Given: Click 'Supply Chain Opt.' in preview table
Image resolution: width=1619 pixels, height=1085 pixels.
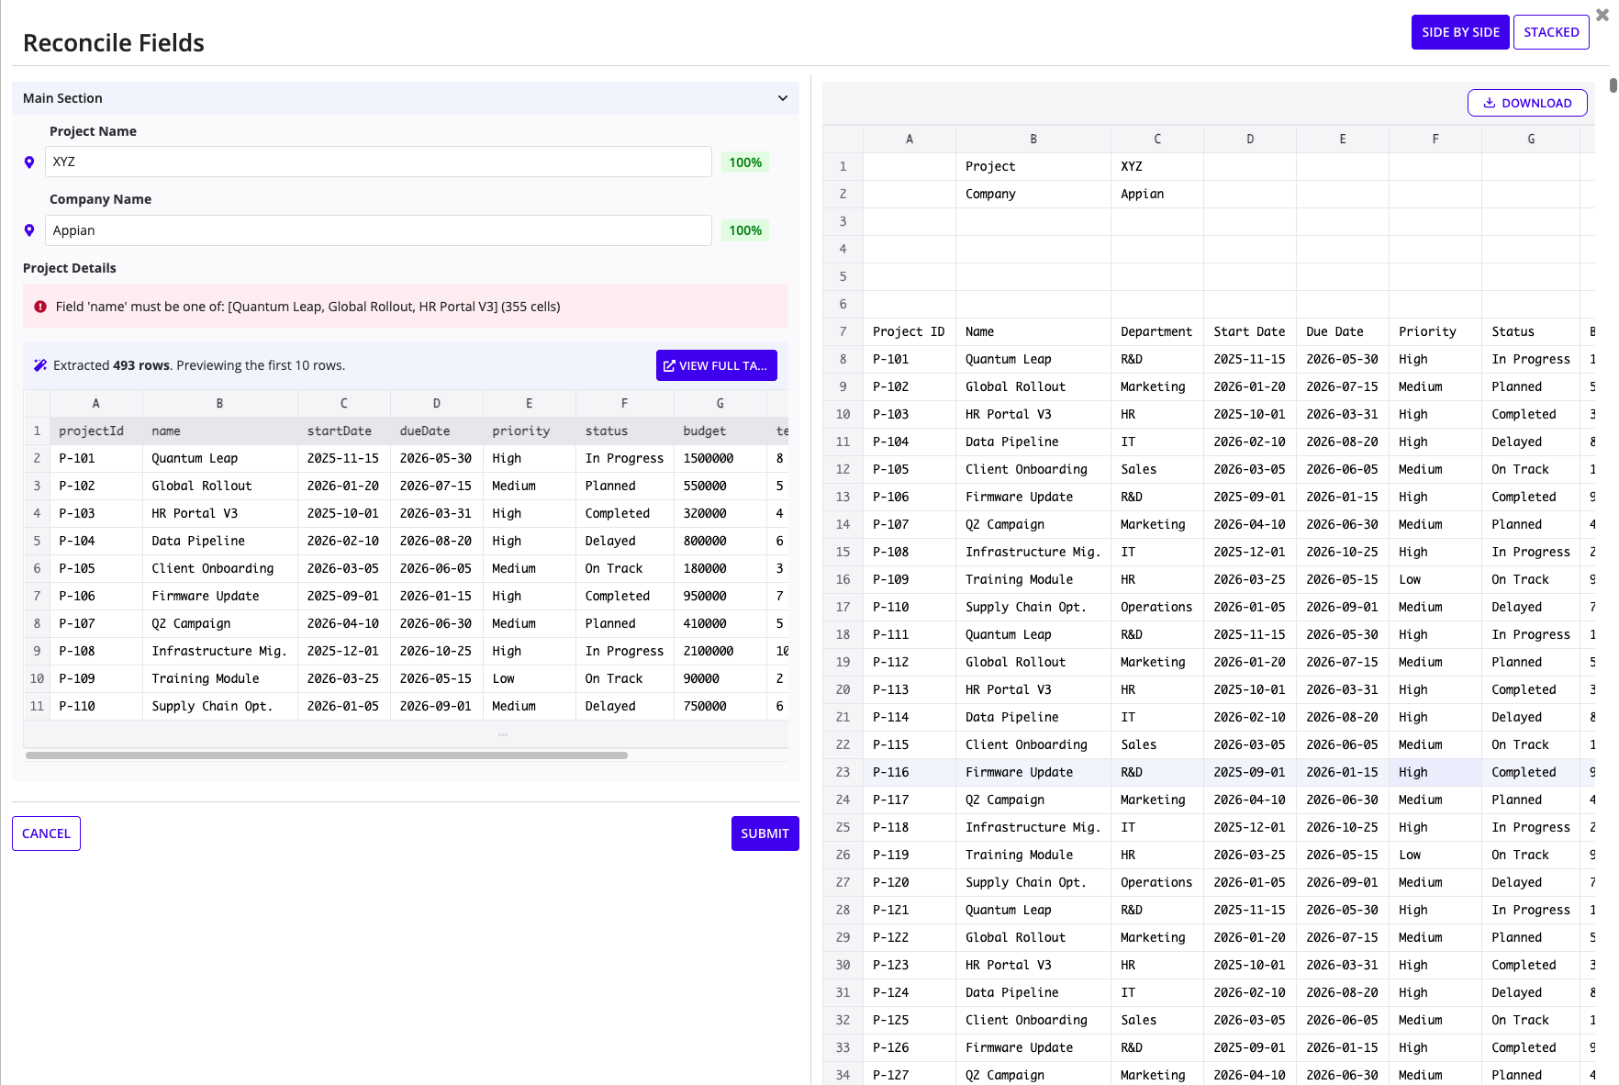Looking at the screenshot, I should point(219,706).
